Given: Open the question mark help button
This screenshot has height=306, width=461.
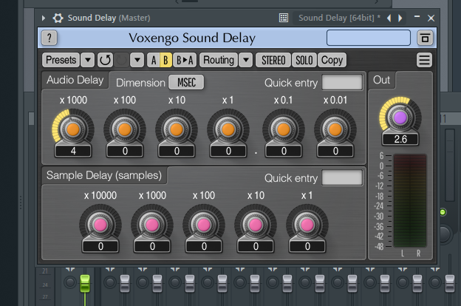Looking at the screenshot, I should click(49, 38).
